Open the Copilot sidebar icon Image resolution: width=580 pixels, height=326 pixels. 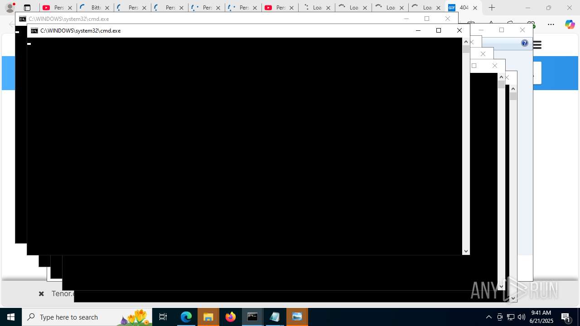click(570, 24)
